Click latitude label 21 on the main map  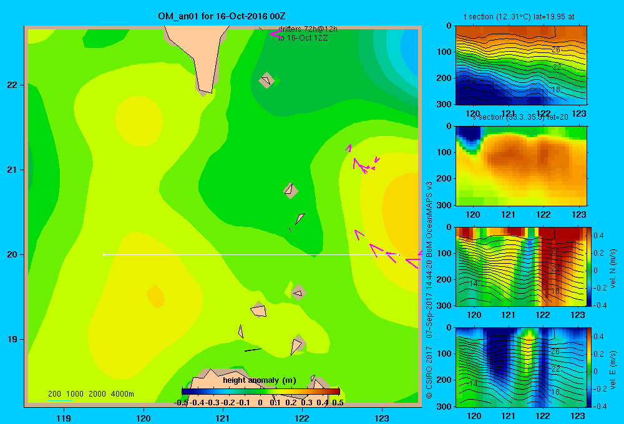click(x=12, y=170)
